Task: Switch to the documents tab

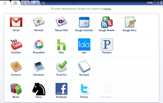Action: tap(35, 3)
